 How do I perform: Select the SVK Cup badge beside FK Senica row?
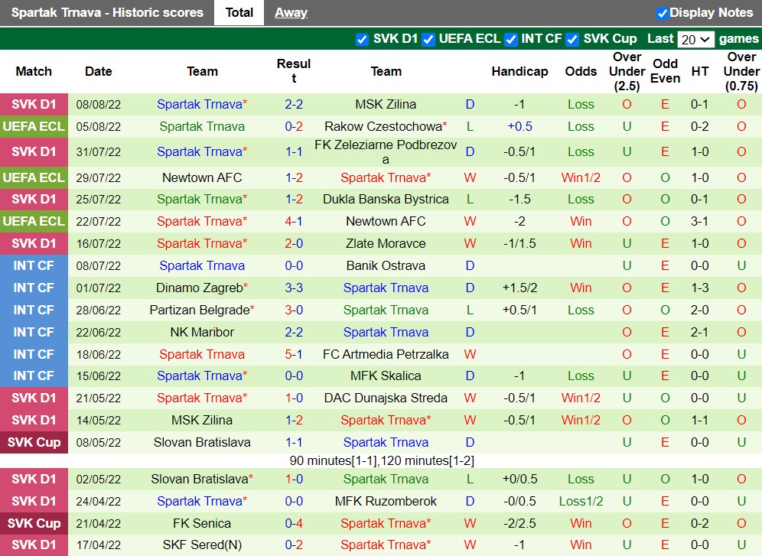point(34,523)
